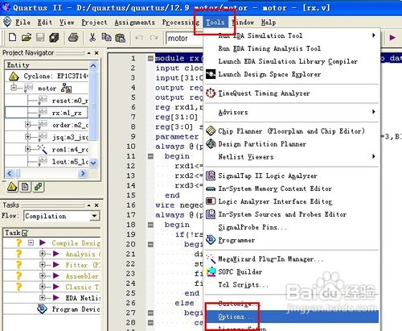Select SignalProbe Pins menu entry
Image resolution: width=402 pixels, height=331 pixels.
(x=292, y=227)
